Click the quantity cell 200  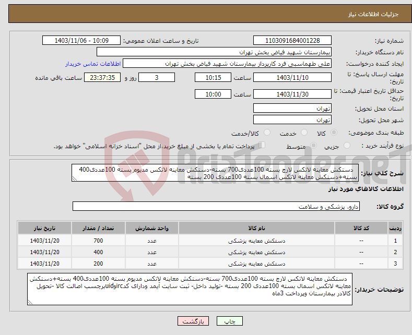(98, 264)
